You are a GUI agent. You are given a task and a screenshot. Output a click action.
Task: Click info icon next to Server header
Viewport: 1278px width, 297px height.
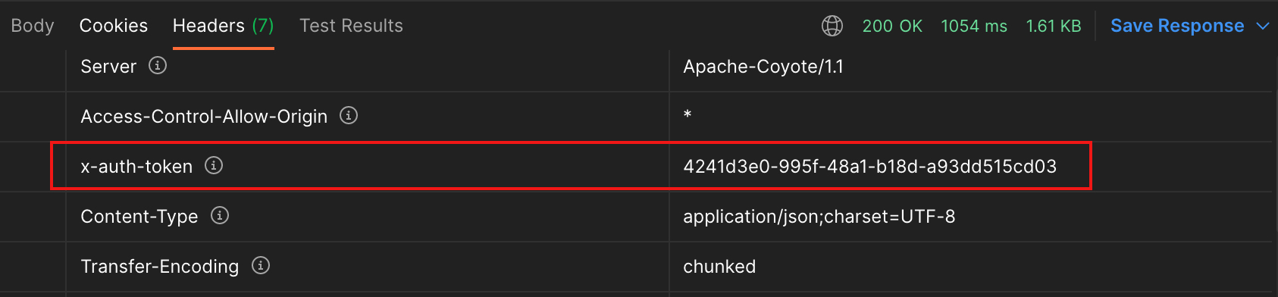[158, 65]
